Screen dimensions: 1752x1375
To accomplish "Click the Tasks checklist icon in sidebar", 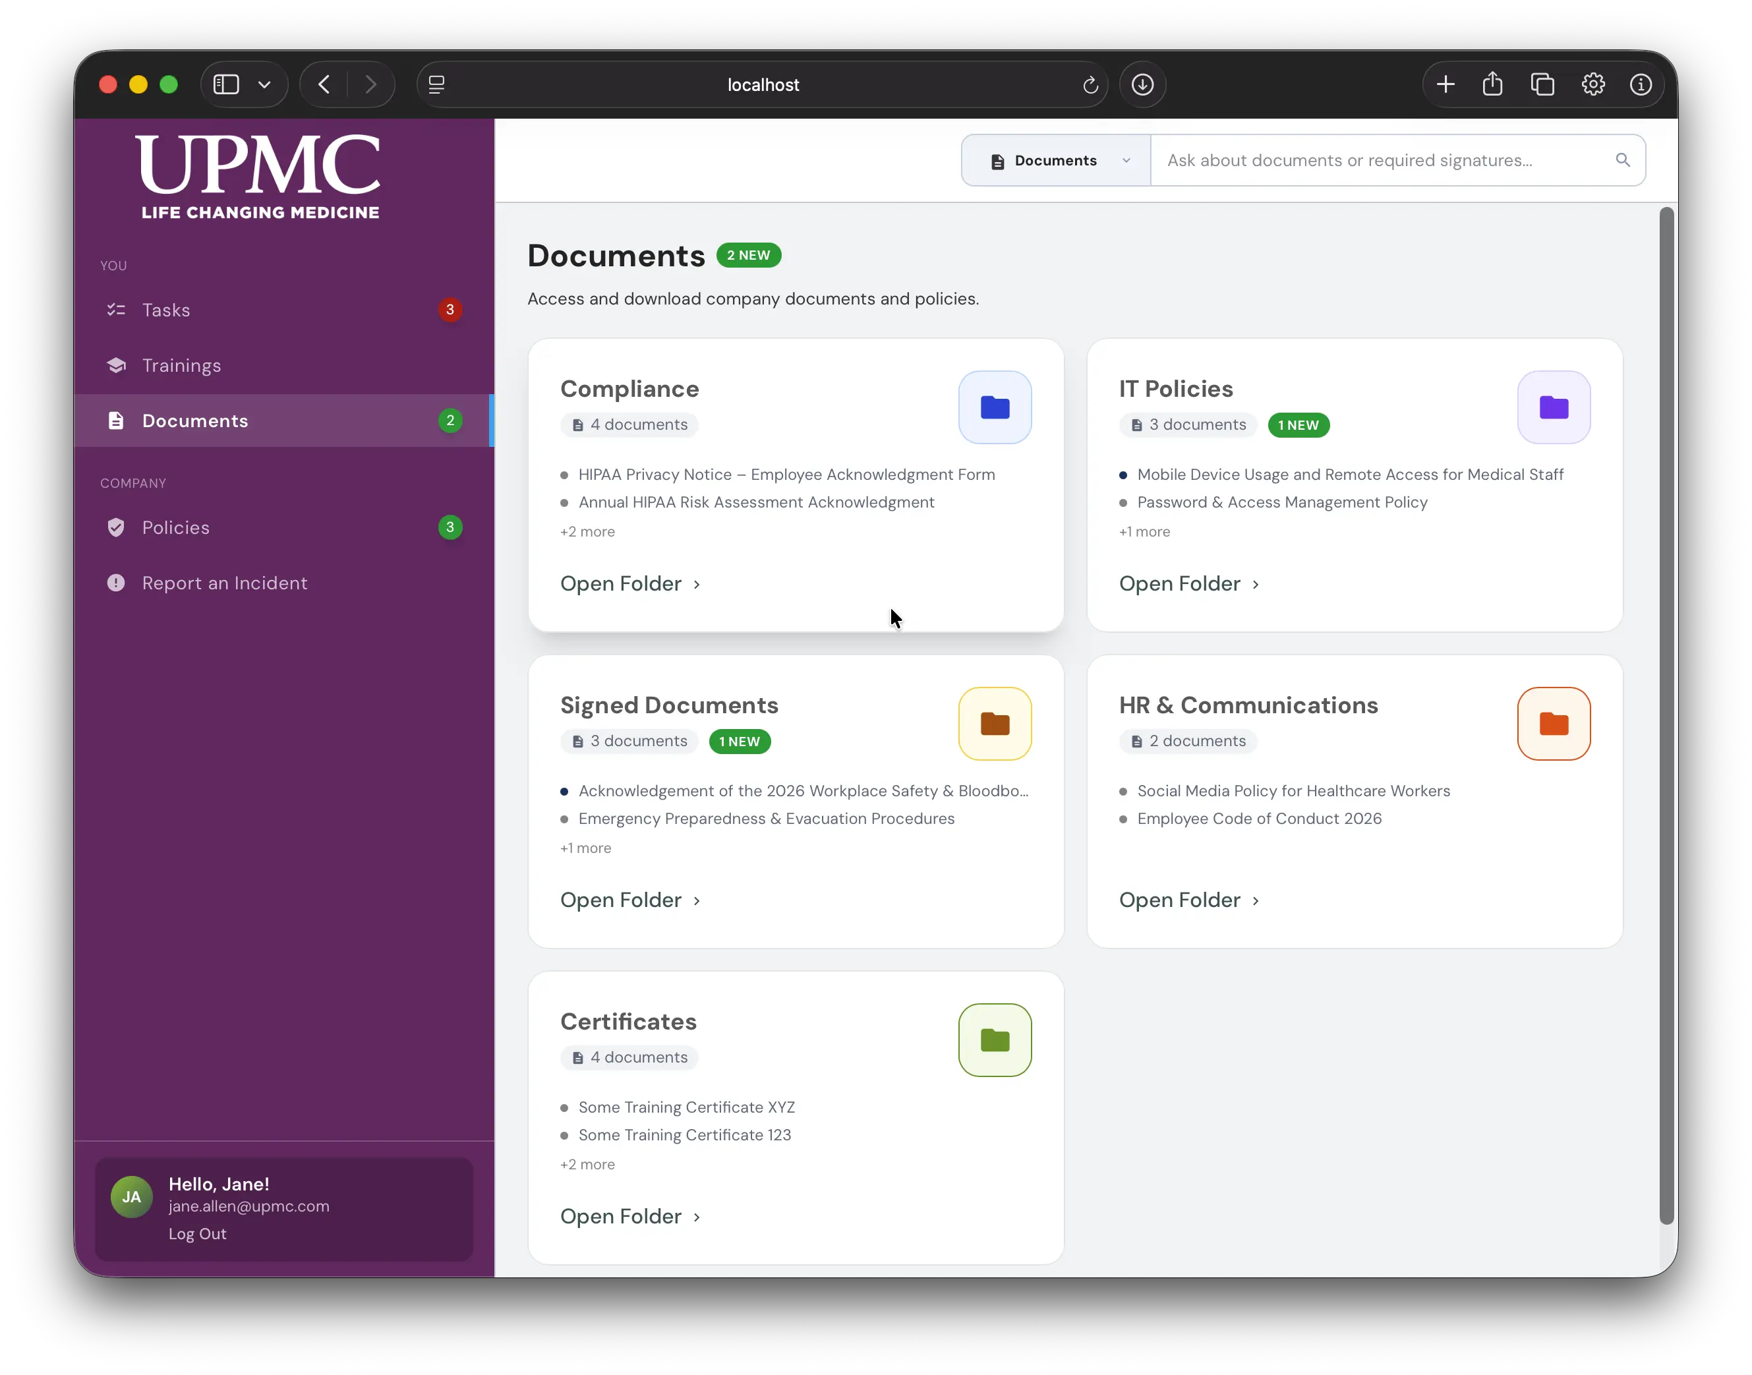I will (x=116, y=310).
